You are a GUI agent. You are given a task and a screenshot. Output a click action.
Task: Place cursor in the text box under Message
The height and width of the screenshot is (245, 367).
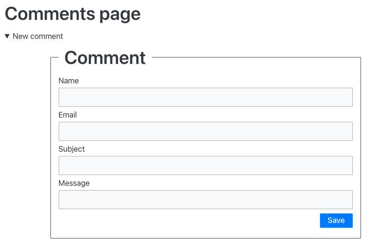point(206,200)
